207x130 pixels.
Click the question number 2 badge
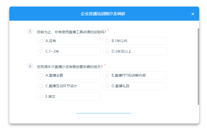point(30,66)
